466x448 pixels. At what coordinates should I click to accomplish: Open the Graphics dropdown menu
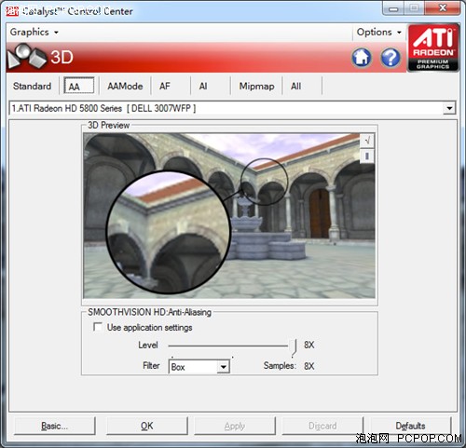coord(34,32)
